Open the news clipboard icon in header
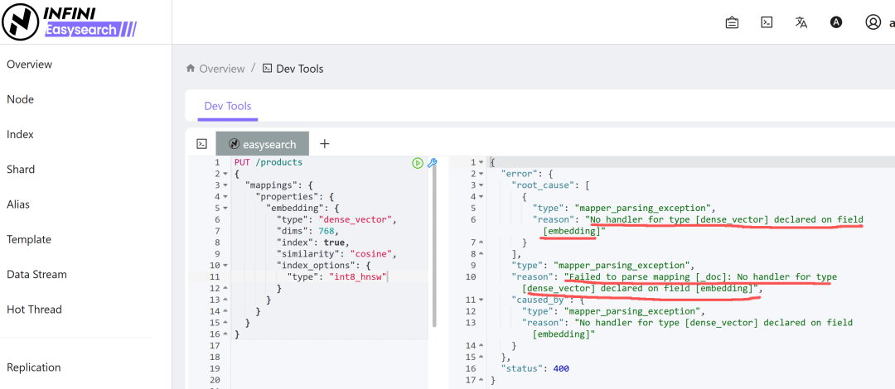The image size is (895, 389). point(732,22)
